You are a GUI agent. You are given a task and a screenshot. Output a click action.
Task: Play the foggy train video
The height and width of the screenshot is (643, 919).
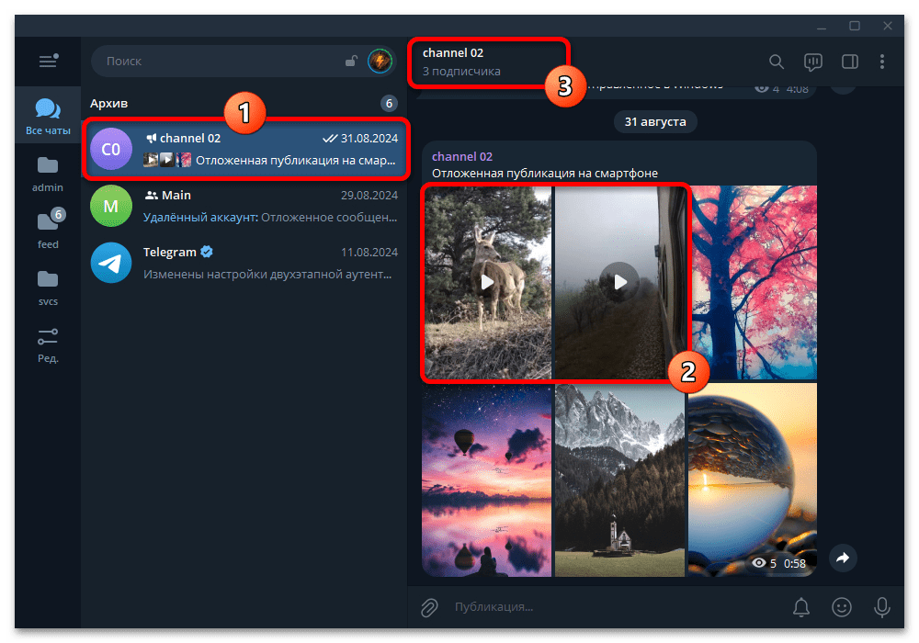(x=619, y=282)
